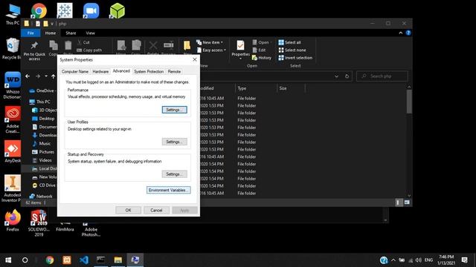Cancel the System Properties dialog
The width and height of the screenshot is (476, 267).
(156, 210)
